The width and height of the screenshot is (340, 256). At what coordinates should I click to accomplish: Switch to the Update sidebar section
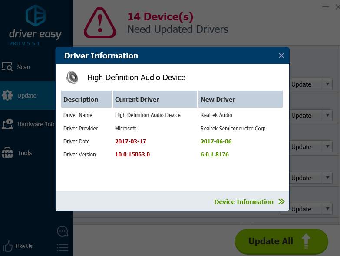point(27,96)
